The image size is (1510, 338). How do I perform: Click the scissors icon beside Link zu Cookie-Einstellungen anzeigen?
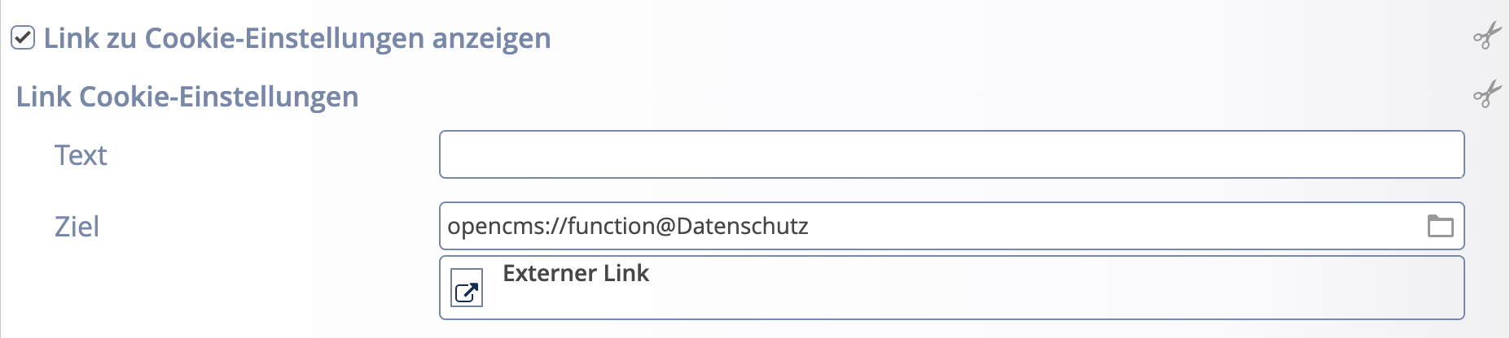(1486, 37)
